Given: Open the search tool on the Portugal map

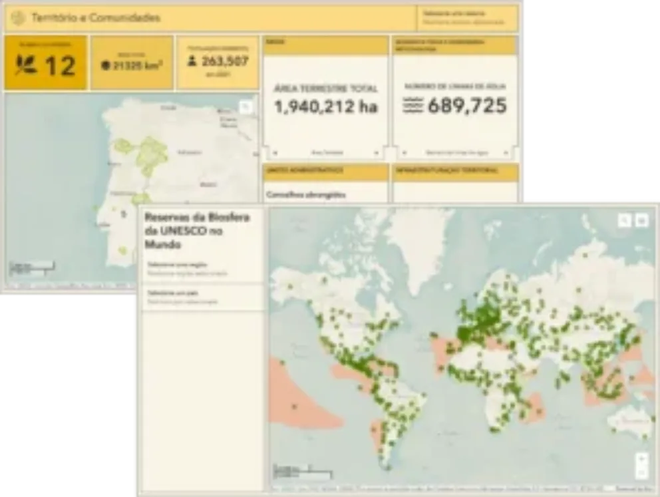Looking at the screenshot, I should (x=246, y=107).
